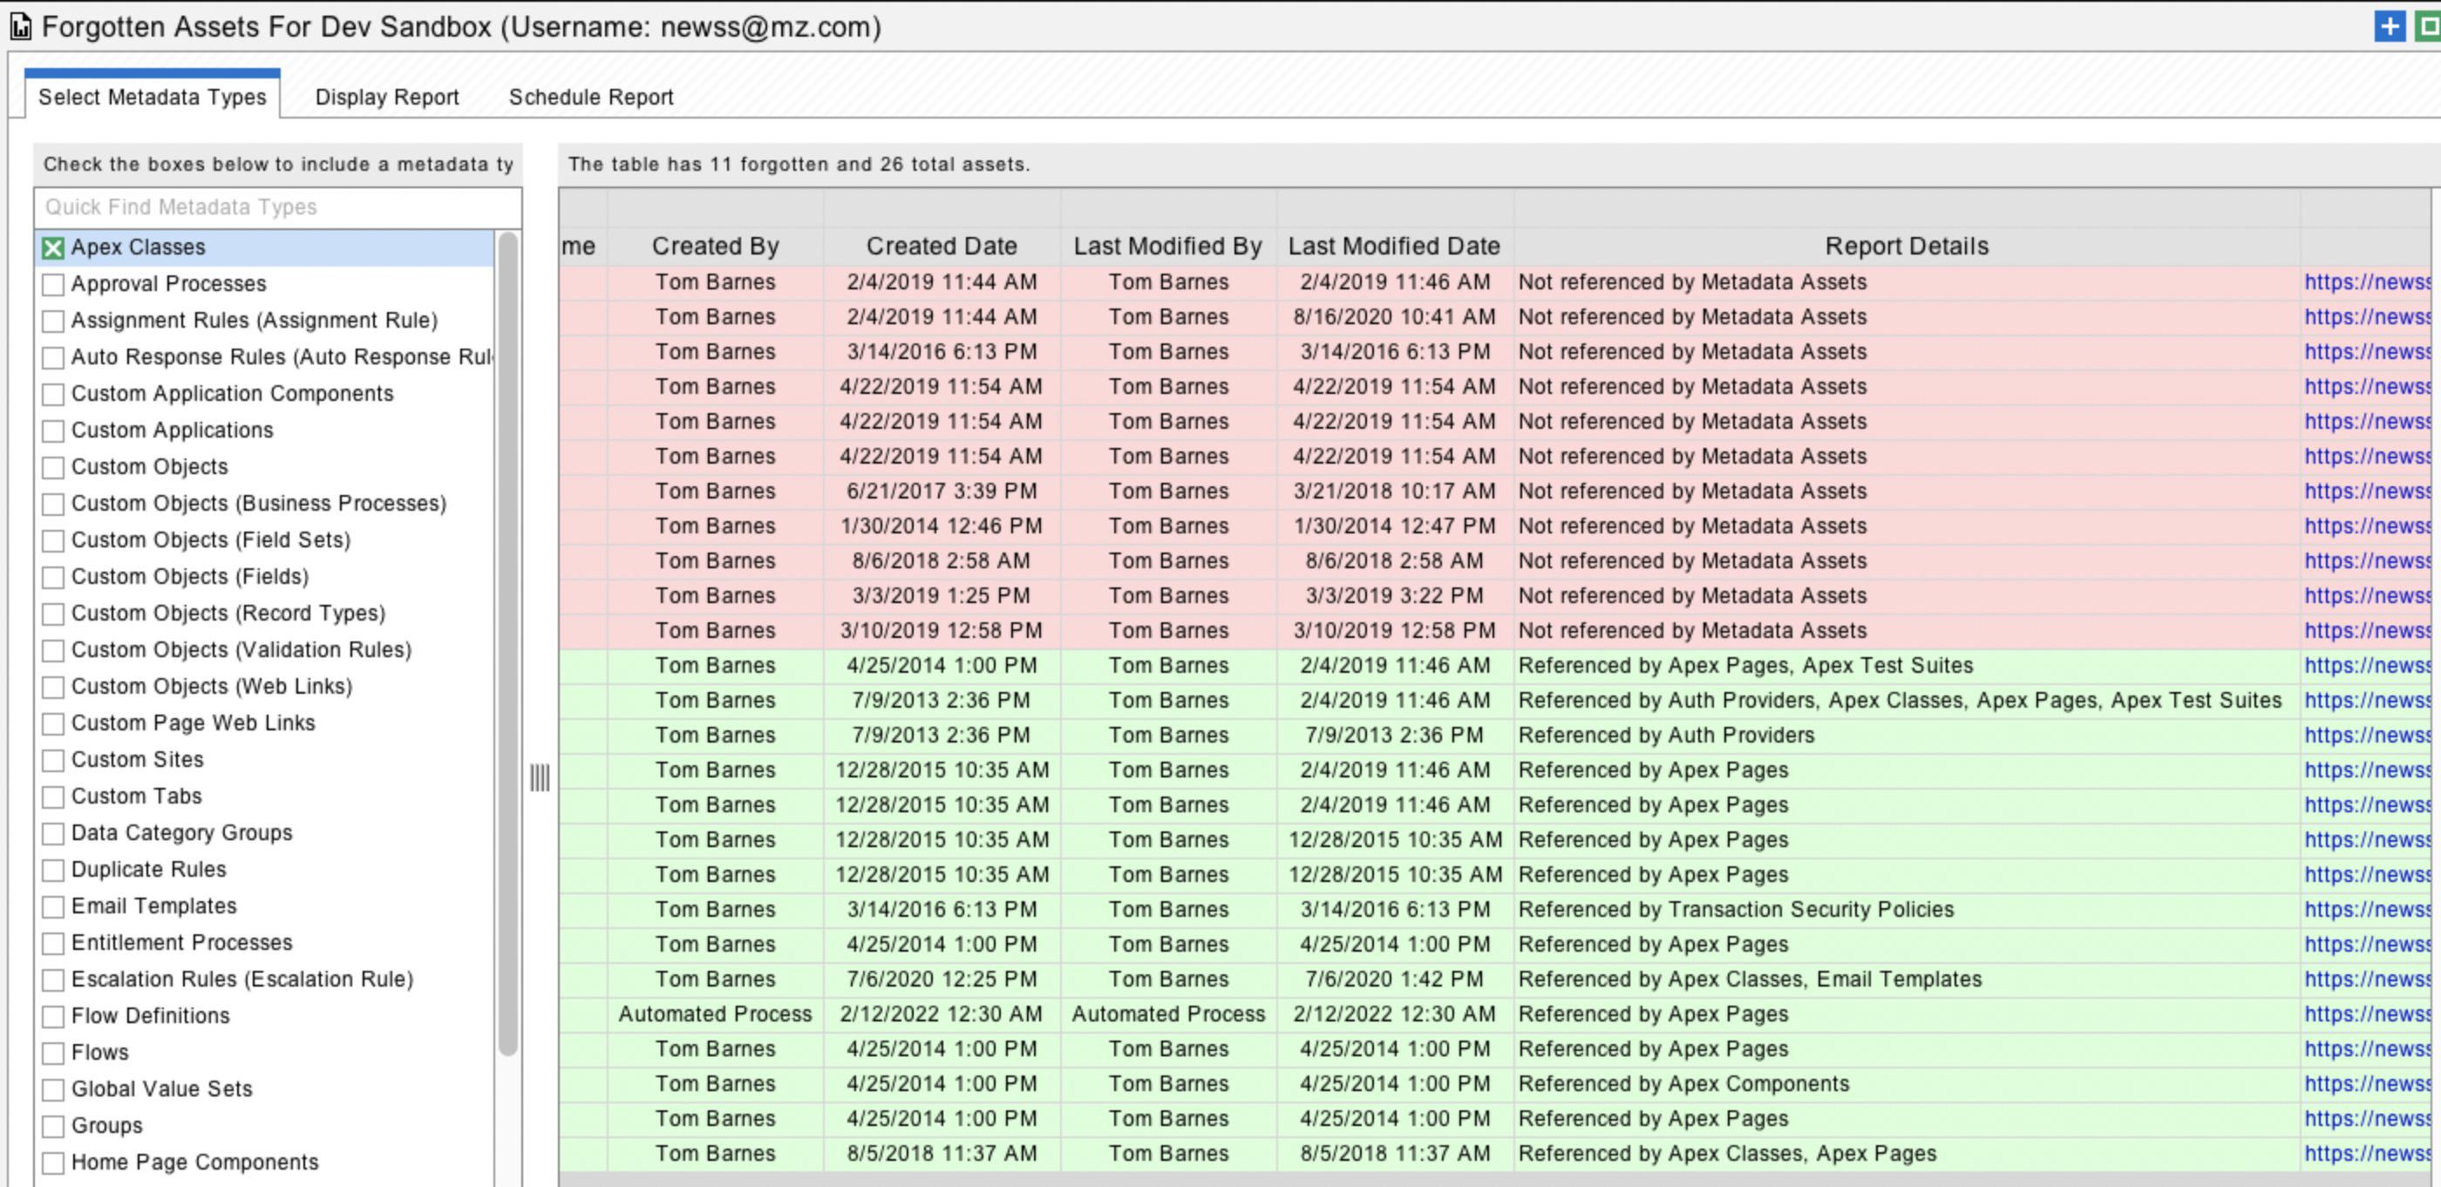Sort by Created Date column header
This screenshot has width=2441, height=1187.
pos(941,247)
